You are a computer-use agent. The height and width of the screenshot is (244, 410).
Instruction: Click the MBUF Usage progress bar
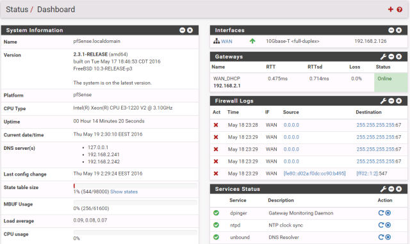pos(135,202)
